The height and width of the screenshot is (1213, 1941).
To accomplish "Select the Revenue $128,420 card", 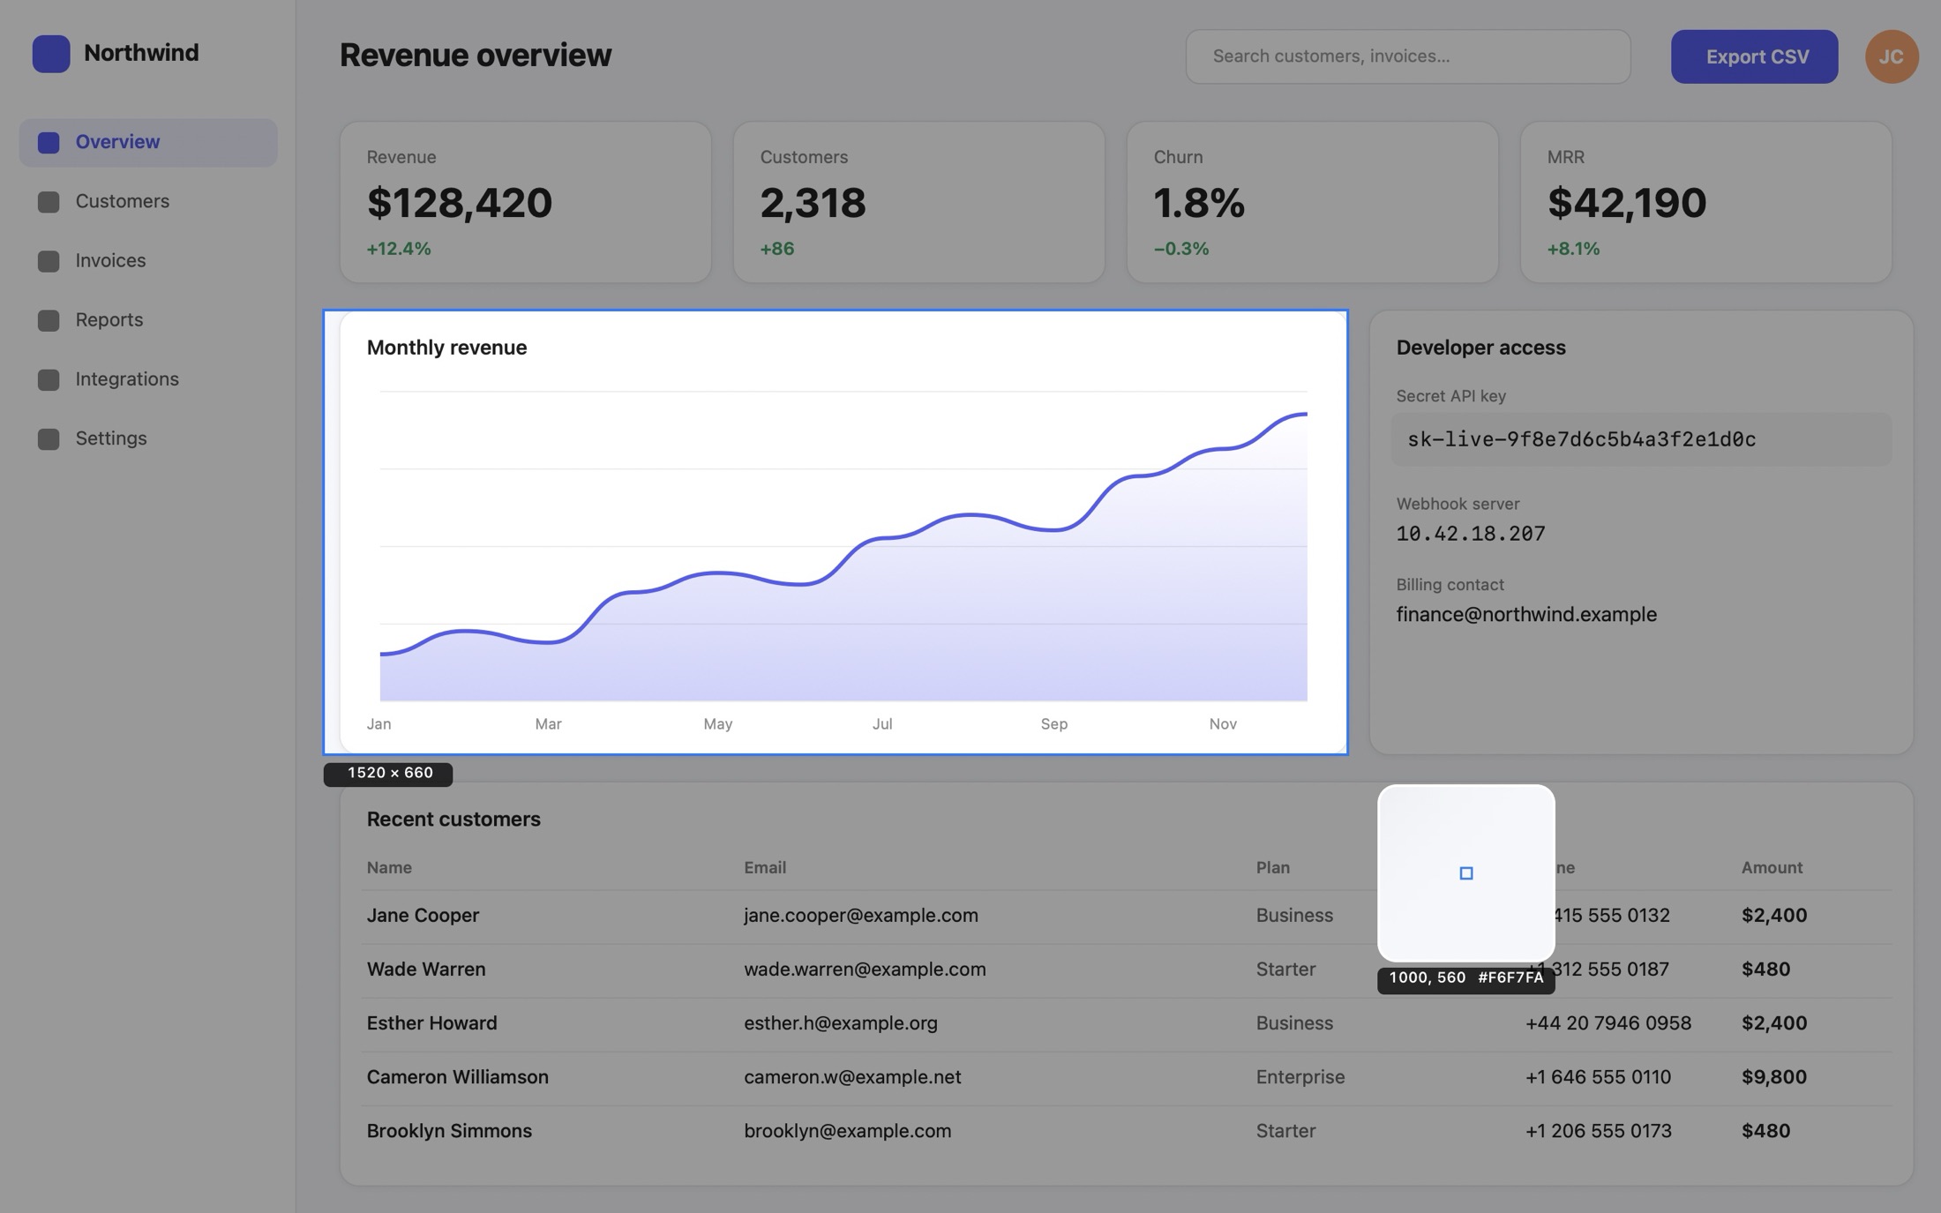I will [526, 202].
